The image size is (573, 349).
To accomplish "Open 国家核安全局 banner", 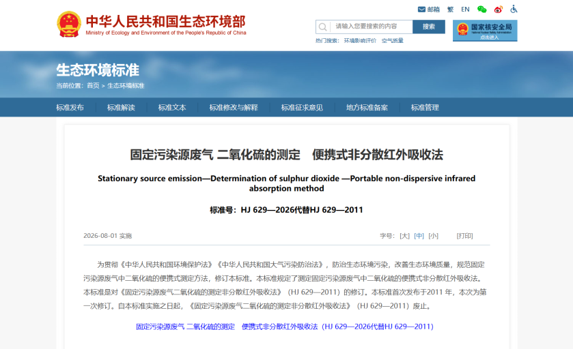I will coord(485,31).
